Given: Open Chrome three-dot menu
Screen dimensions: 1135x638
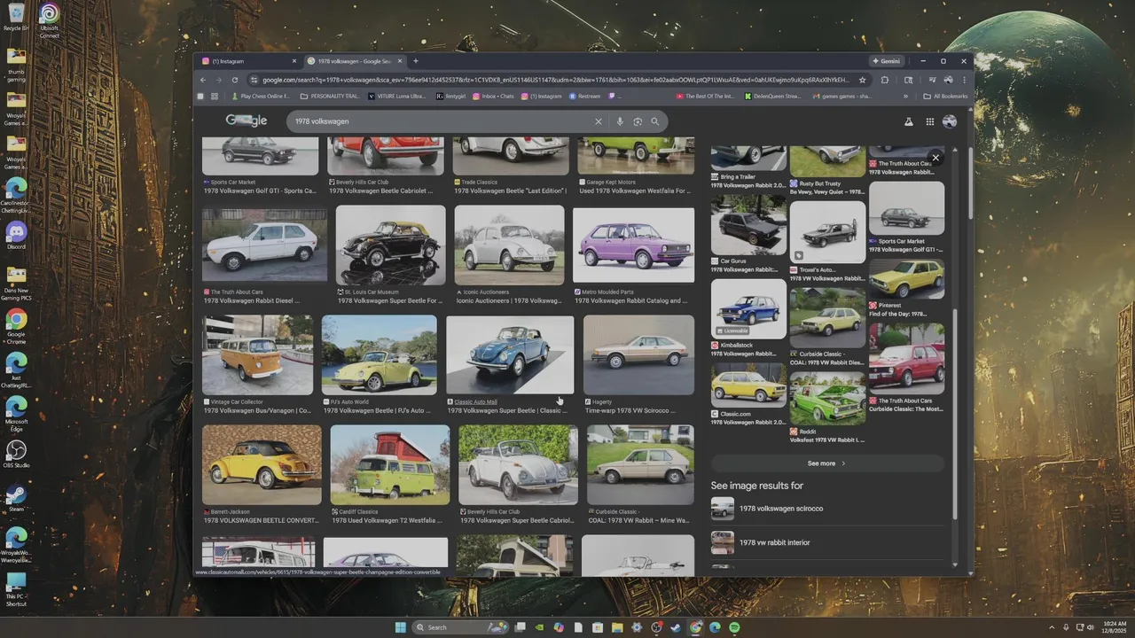Looking at the screenshot, I should [964, 80].
